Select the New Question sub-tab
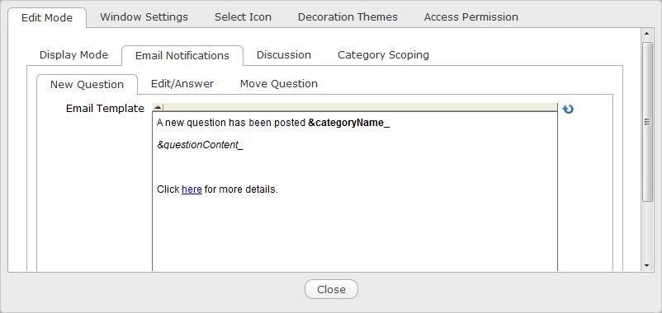Image resolution: width=662 pixels, height=313 pixels. [87, 84]
